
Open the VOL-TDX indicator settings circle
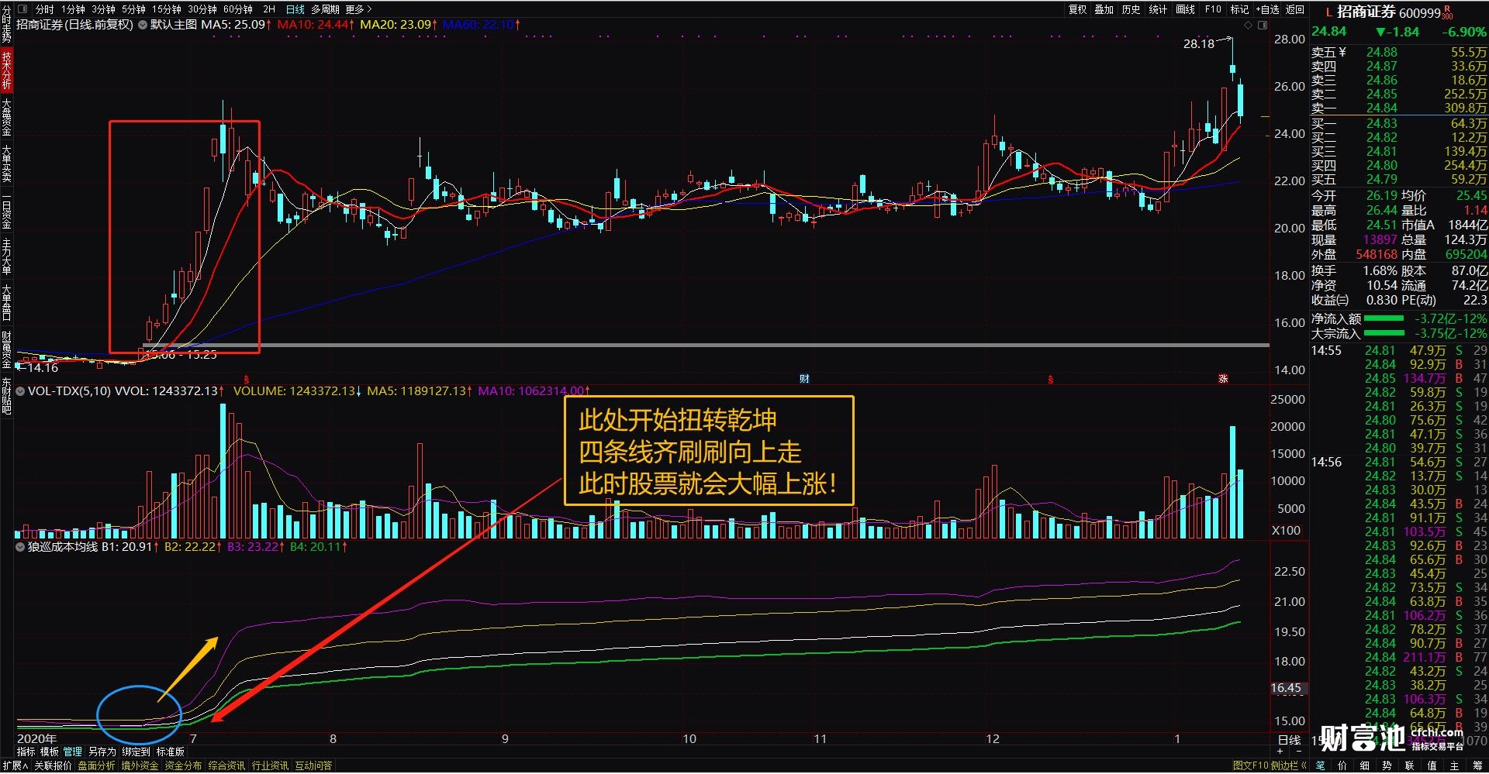[20, 391]
